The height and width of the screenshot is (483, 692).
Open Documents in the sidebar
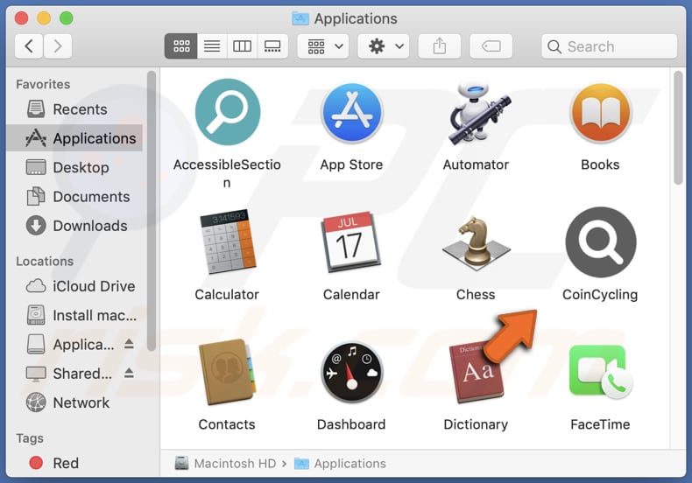74,197
